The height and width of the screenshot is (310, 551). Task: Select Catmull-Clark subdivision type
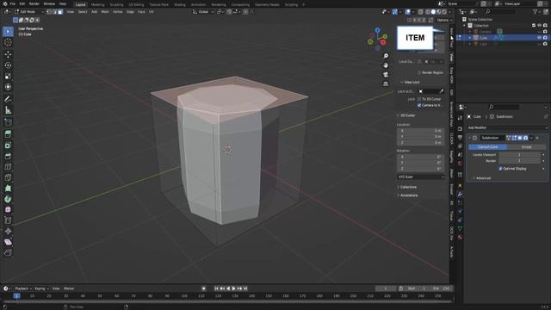(488, 147)
